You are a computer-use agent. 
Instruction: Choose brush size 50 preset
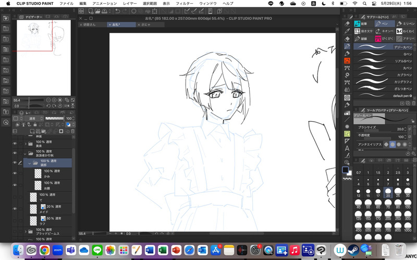point(368,204)
